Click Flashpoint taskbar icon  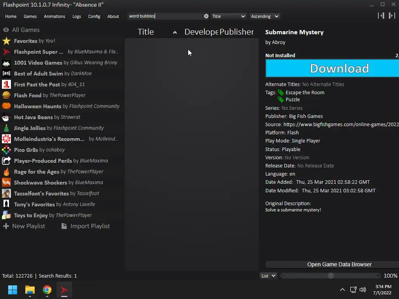point(64,290)
